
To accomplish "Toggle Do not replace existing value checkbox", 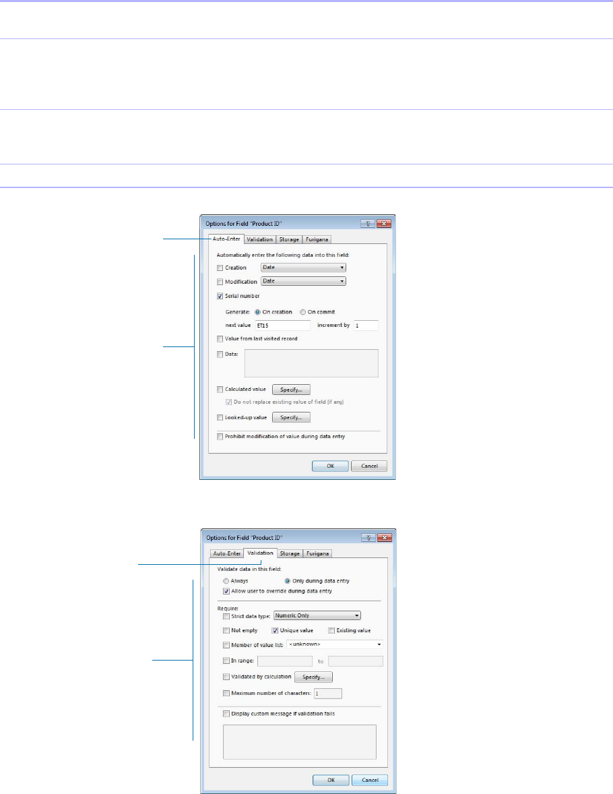I will pyautogui.click(x=229, y=402).
